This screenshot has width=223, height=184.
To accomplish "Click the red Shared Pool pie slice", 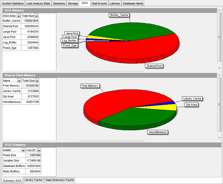I will [134, 49].
